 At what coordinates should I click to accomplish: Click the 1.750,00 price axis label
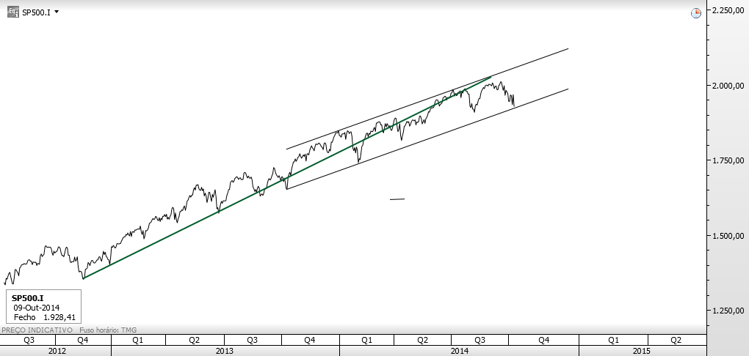click(x=728, y=160)
